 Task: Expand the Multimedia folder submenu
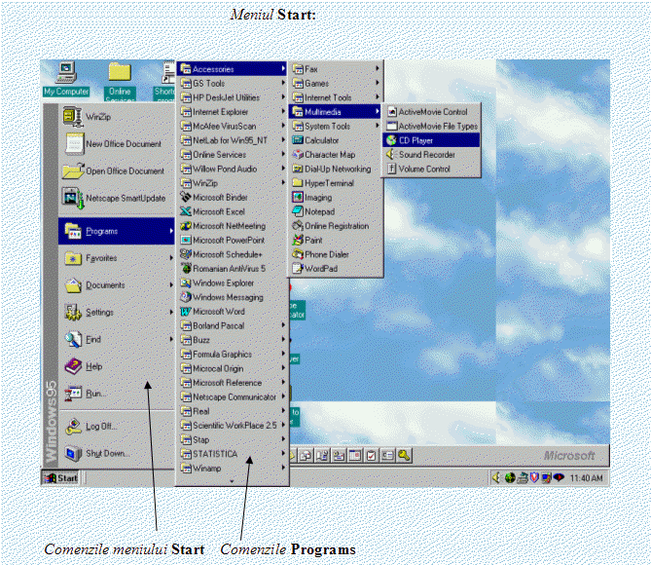click(336, 112)
